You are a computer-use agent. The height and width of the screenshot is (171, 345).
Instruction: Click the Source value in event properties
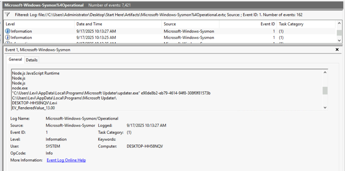[70, 126]
